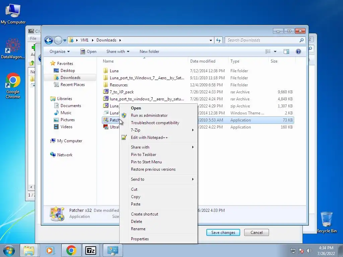Viewport: 343px width, 257px height.
Task: Sort by the Name column header
Action: tap(108, 61)
